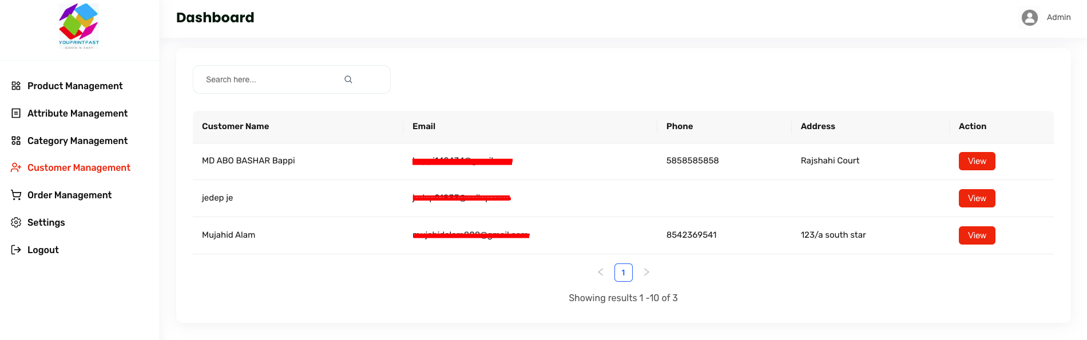View customer MD ABO BASHAR Bappi

point(977,161)
